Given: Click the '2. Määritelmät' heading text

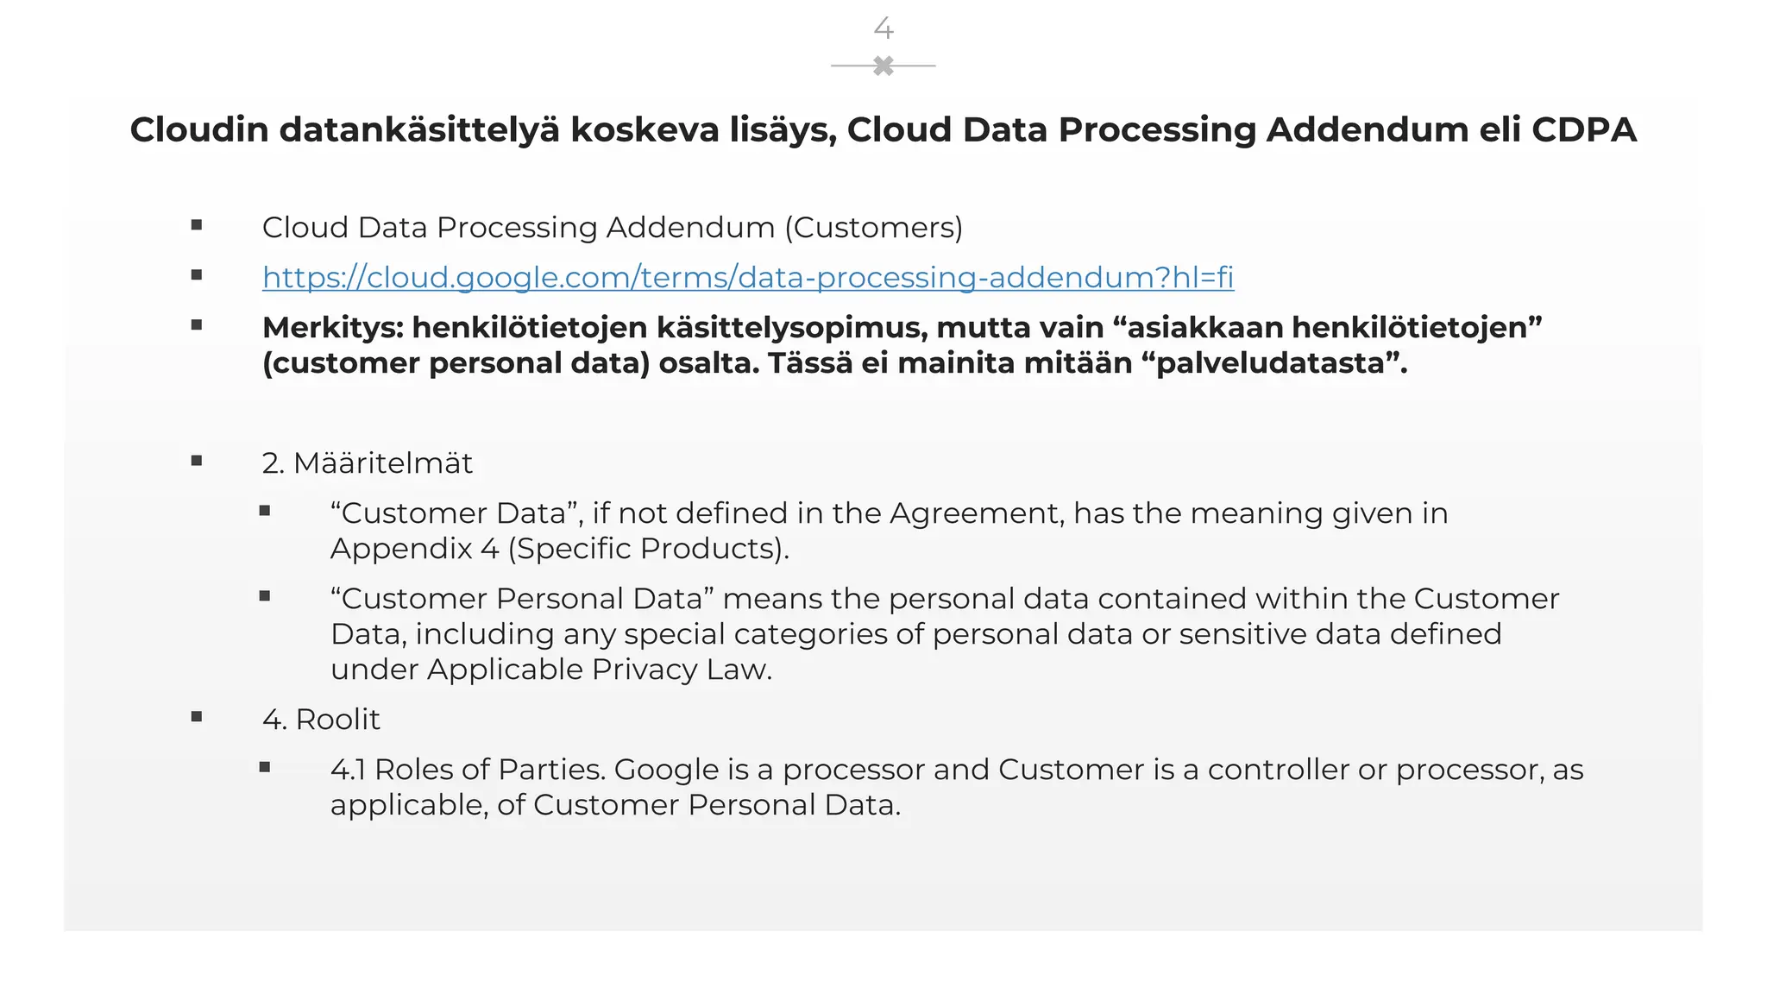Looking at the screenshot, I should tap(367, 463).
